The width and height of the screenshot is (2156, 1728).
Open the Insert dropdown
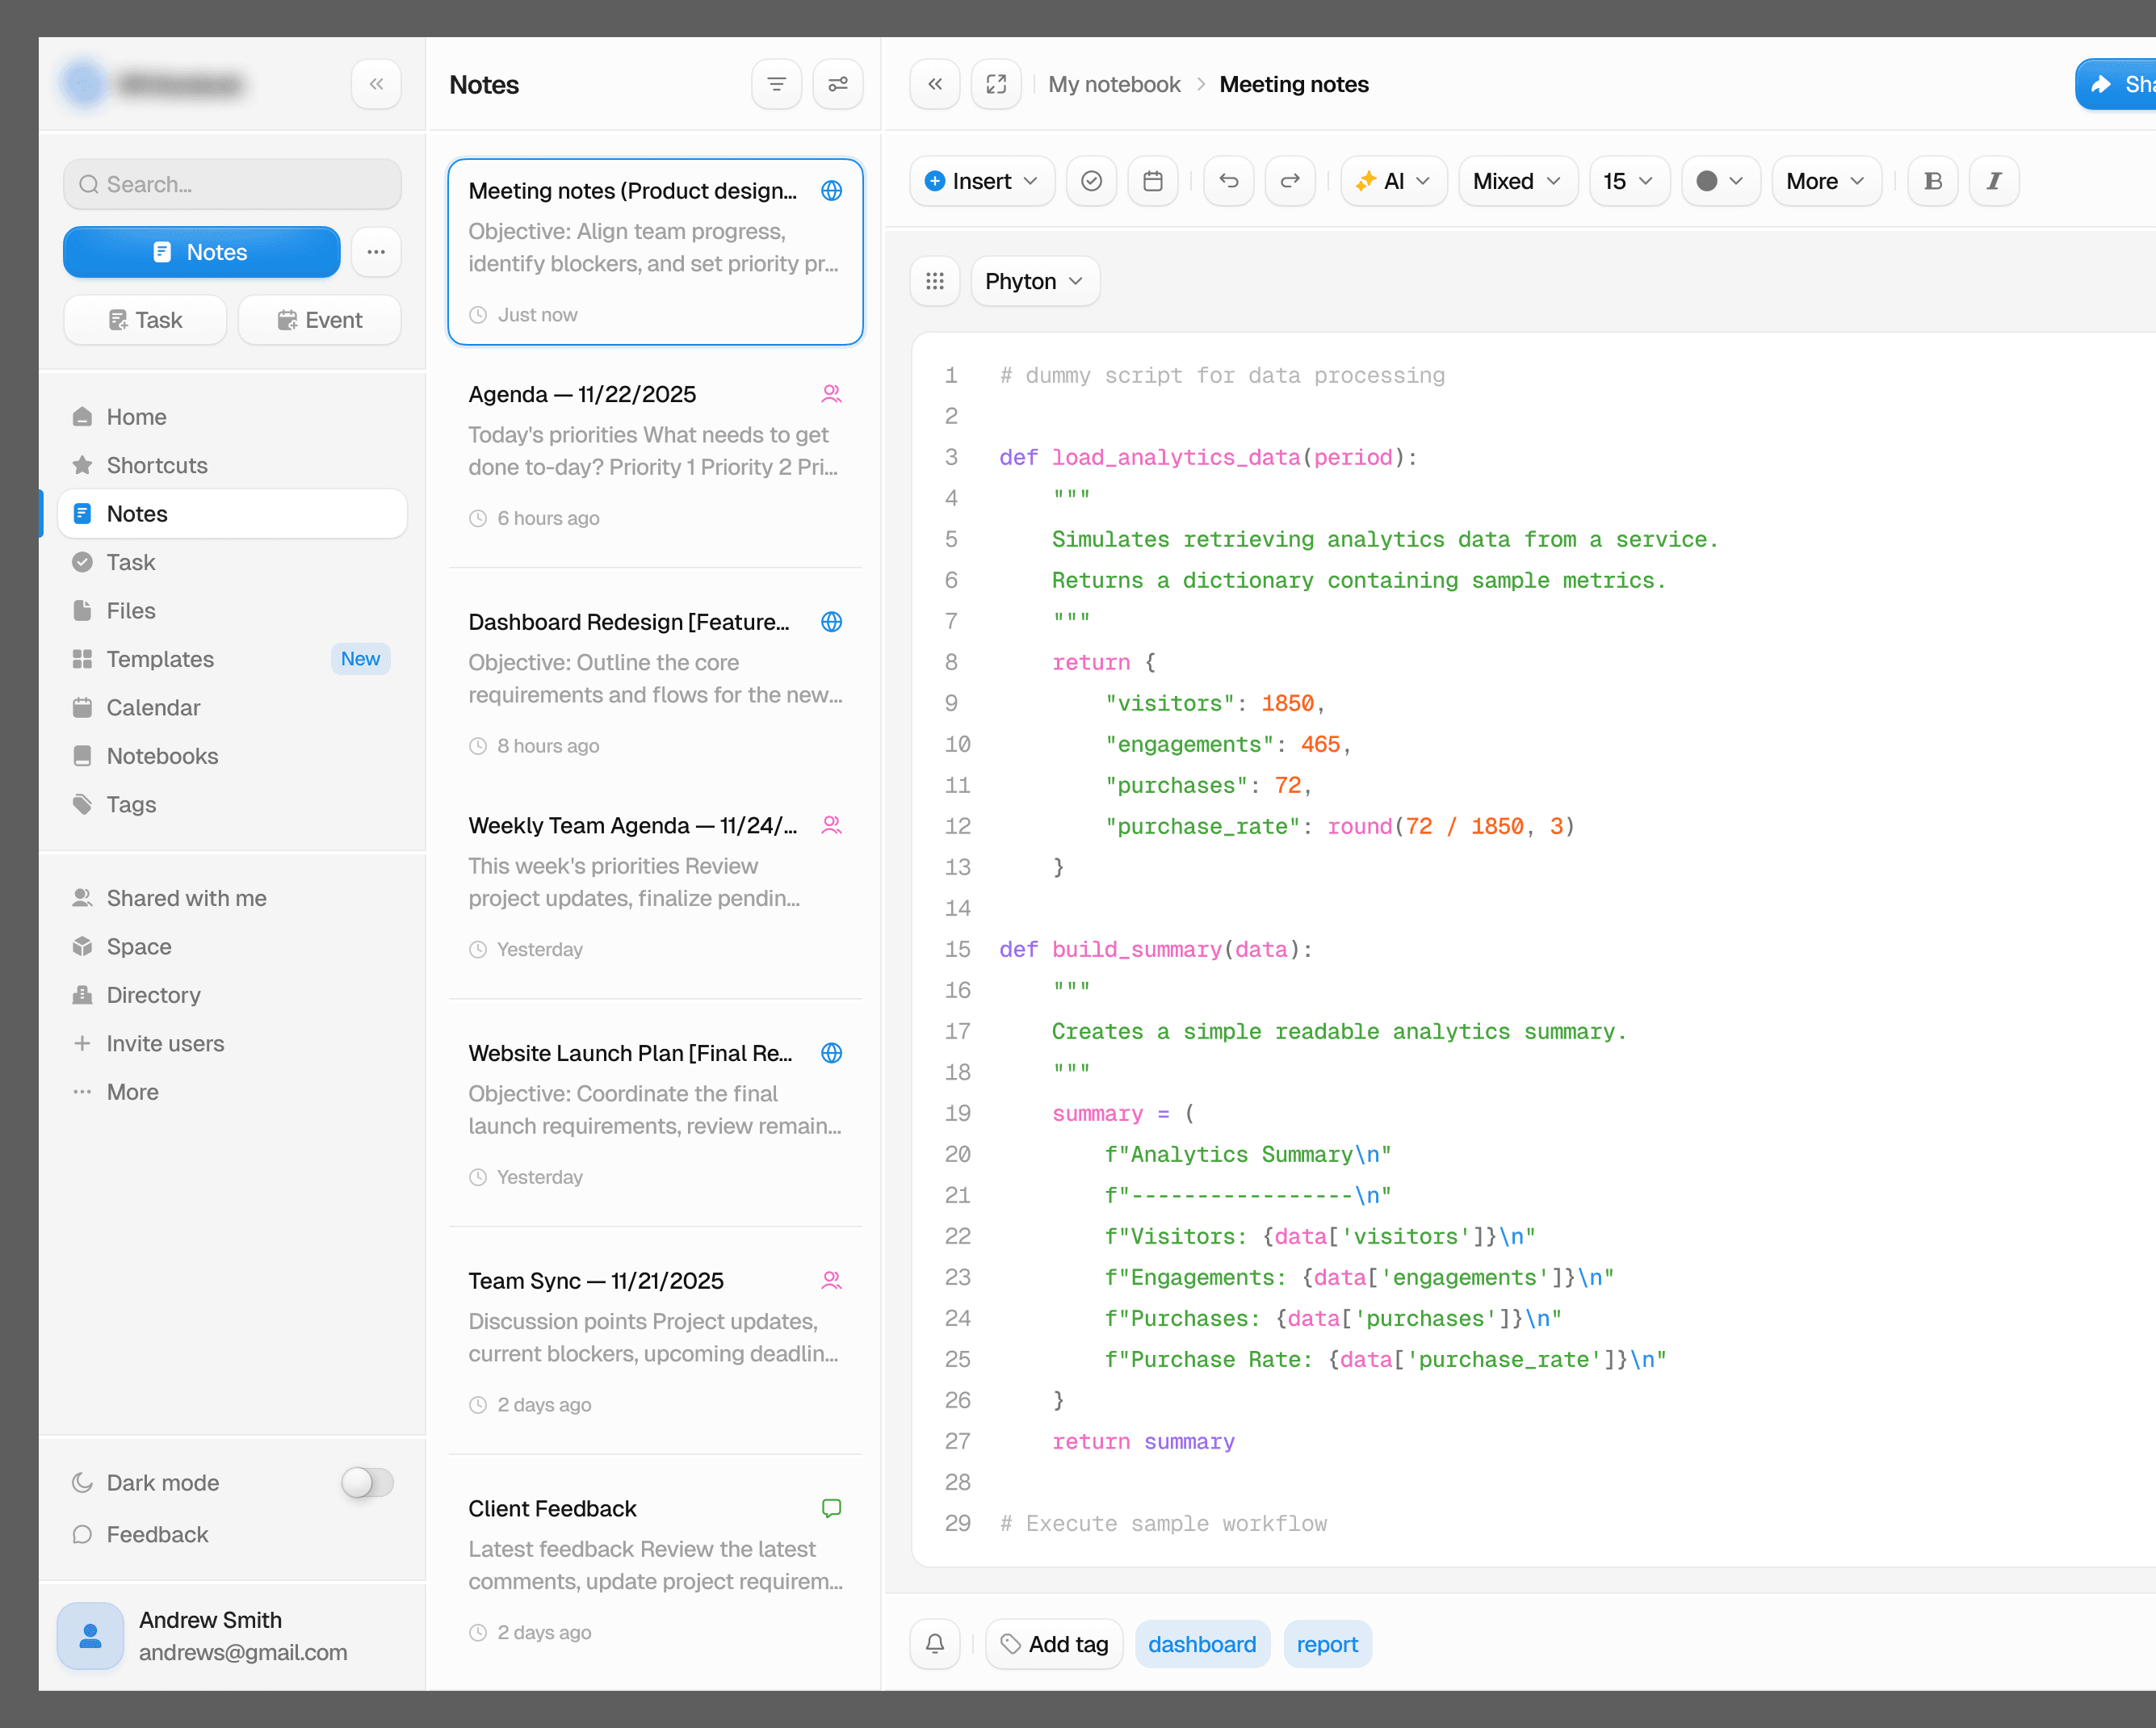[982, 181]
